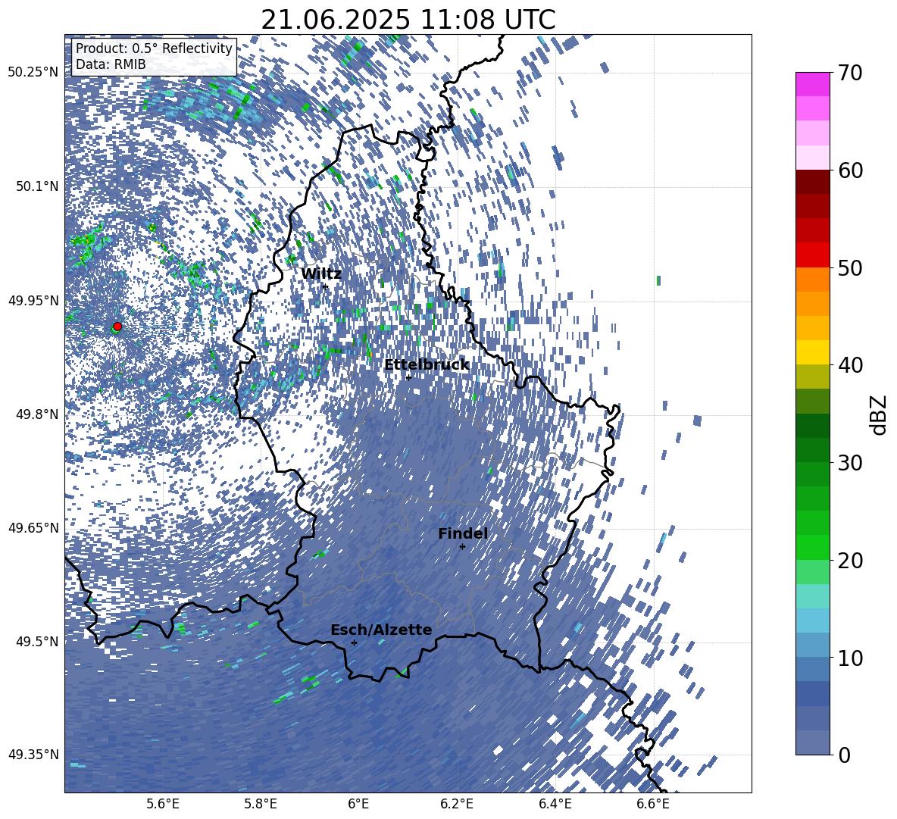Click the Findel station label

point(463,533)
